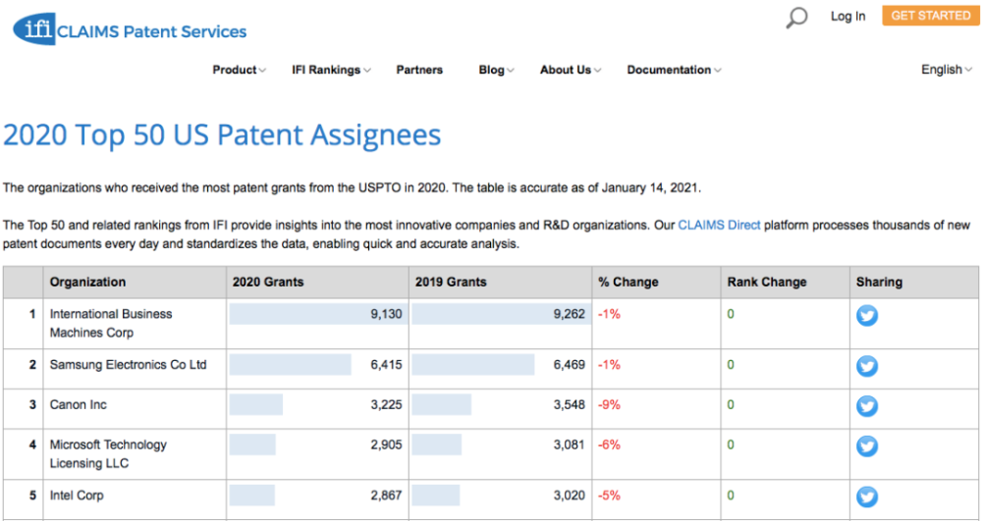Expand the IFI Rankings menu
The width and height of the screenshot is (982, 521).
(x=331, y=70)
